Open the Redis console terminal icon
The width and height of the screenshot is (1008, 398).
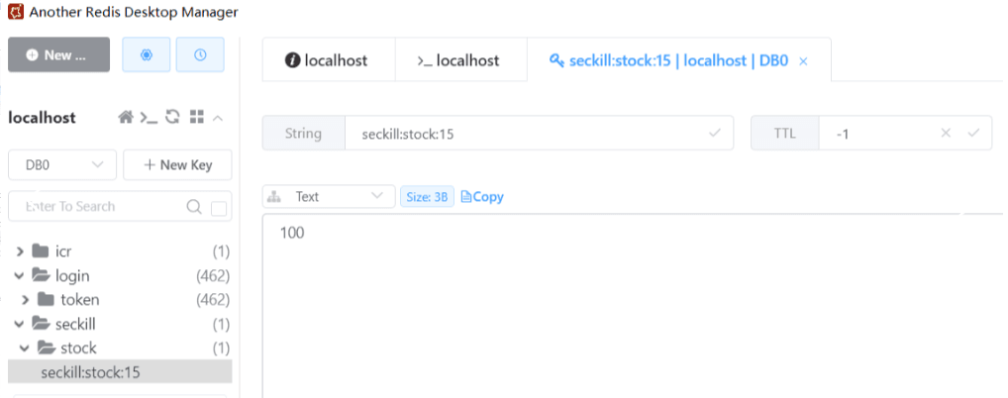pos(149,117)
